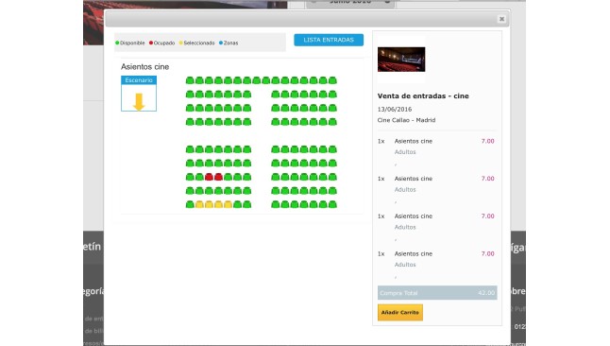Click the last ticket line's 7.00 price
Image resolution: width=610 pixels, height=346 pixels.
pos(487,253)
